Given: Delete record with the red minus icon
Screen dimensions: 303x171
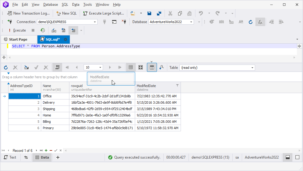Looking at the screenshot, I should click(51, 150).
